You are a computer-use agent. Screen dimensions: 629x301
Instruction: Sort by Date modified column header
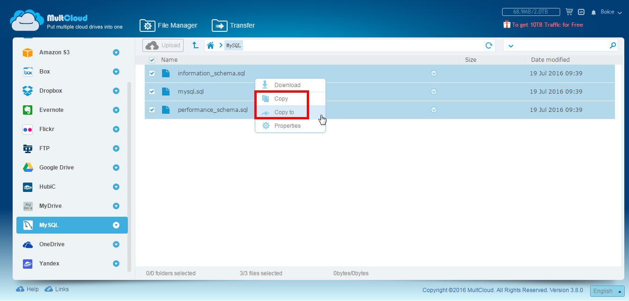click(x=550, y=60)
